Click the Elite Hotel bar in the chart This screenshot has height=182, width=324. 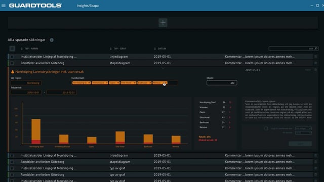tap(120, 138)
